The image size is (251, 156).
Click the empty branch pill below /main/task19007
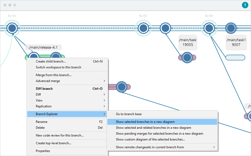tap(235, 57)
